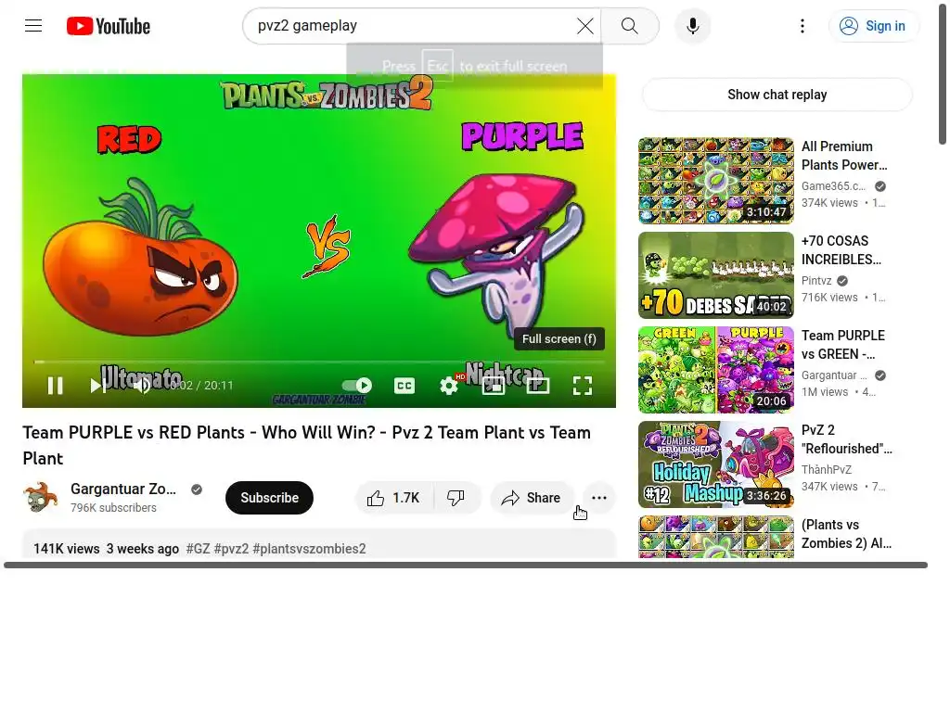
Task: Click title Team PURPLE vs GREEN
Action: point(842,345)
